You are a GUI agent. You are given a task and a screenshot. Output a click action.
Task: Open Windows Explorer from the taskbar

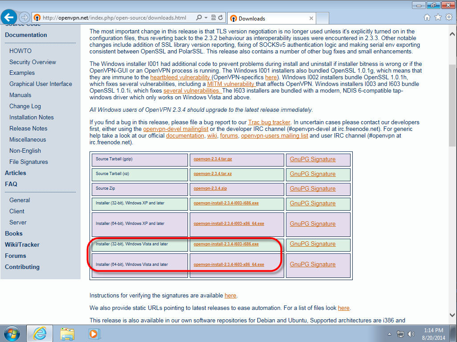click(67, 334)
